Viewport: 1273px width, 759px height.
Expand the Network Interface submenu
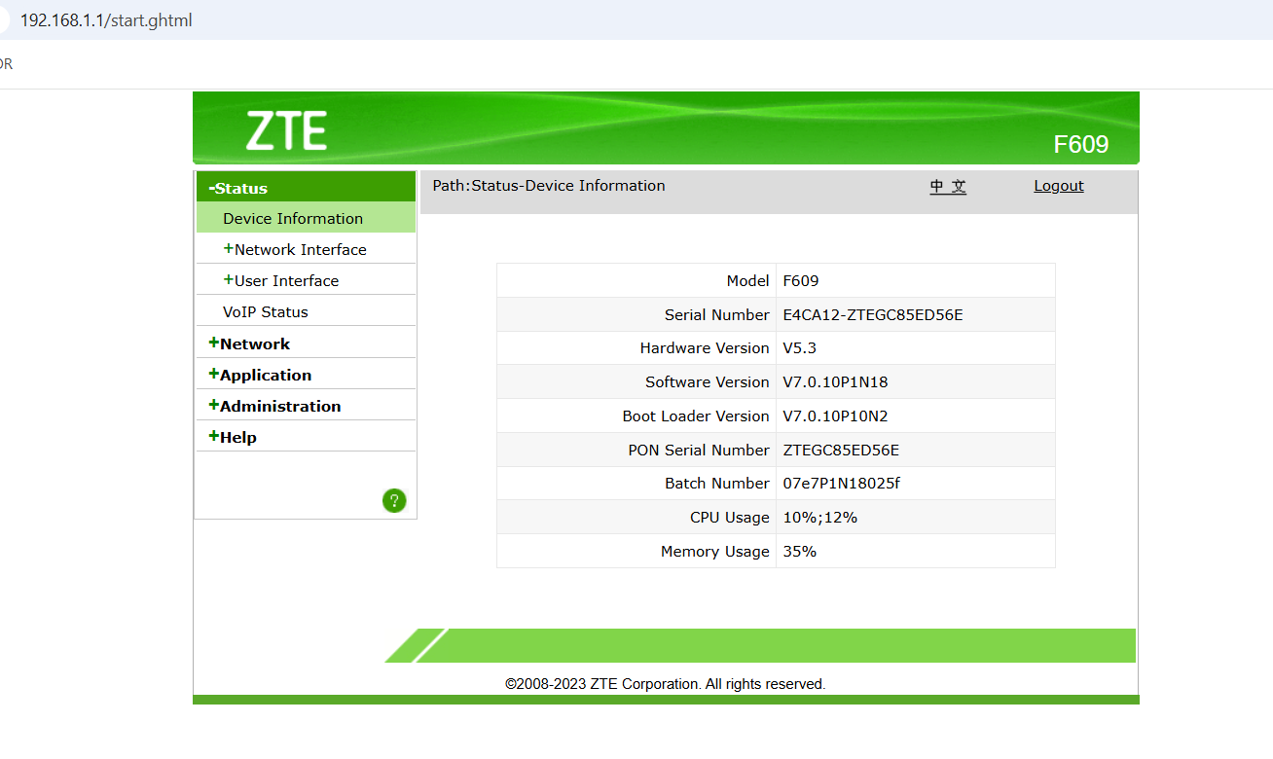(295, 250)
